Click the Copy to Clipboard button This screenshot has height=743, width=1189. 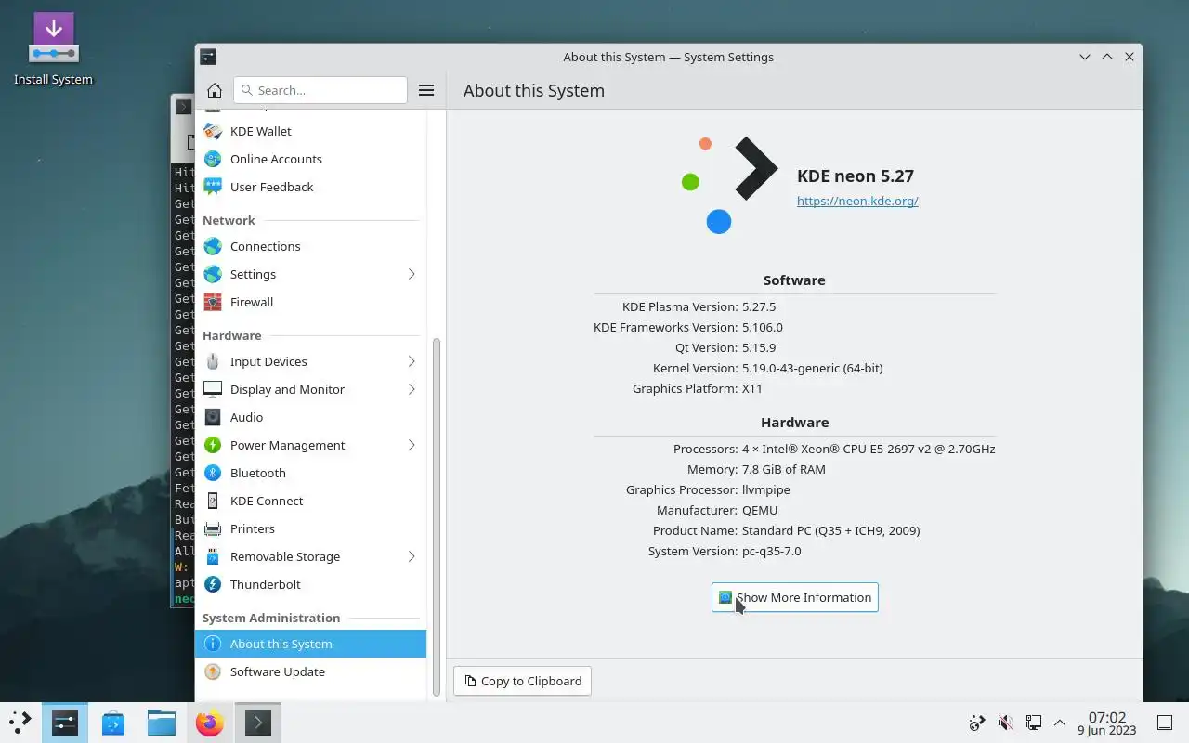pyautogui.click(x=522, y=681)
